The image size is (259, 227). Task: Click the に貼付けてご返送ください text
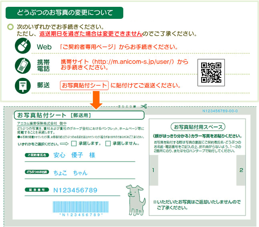(x=145, y=85)
